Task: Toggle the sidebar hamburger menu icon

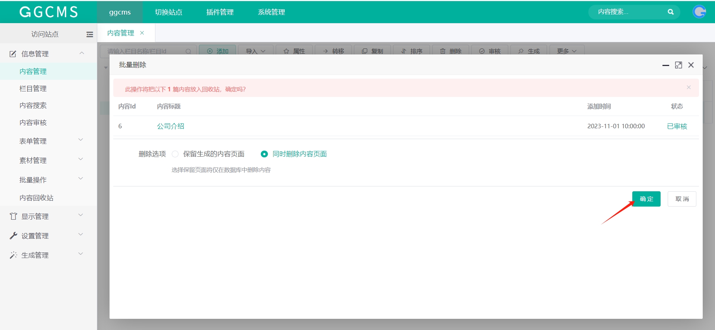Action: coord(90,34)
